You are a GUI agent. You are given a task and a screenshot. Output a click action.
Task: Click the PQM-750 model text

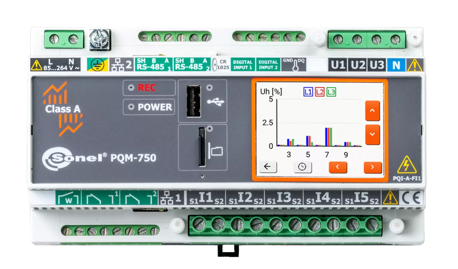(x=134, y=158)
